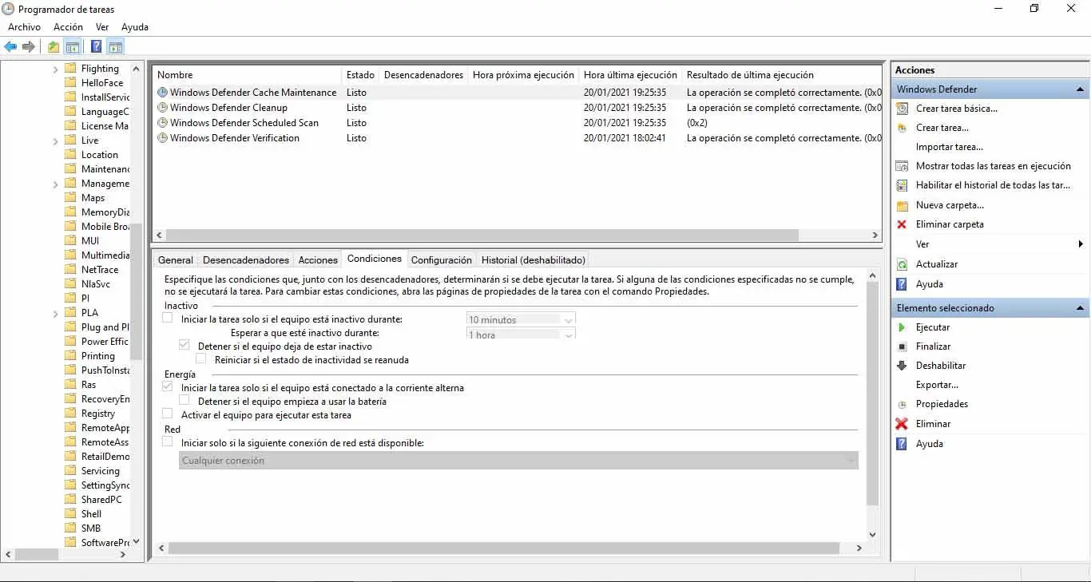
Task: Check 'Iniciar la tarea solo si el equipo está inactivo'
Action: [167, 318]
